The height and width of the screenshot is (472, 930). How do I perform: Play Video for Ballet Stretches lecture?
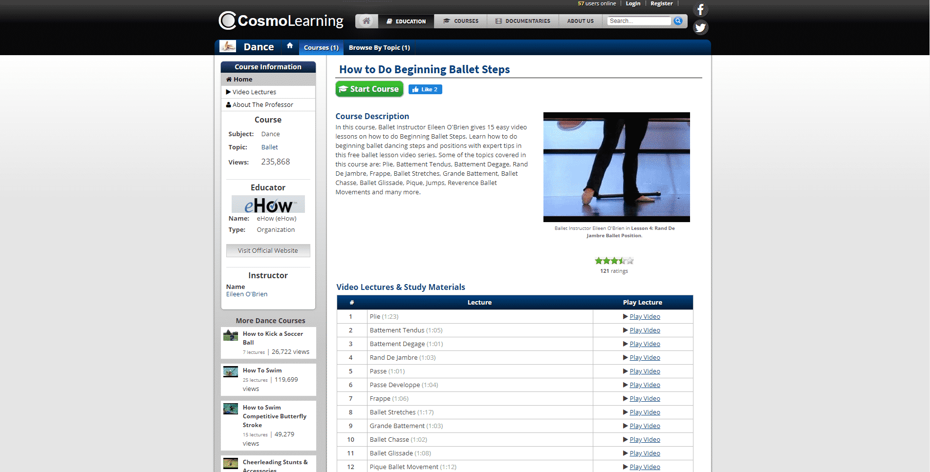tap(645, 412)
